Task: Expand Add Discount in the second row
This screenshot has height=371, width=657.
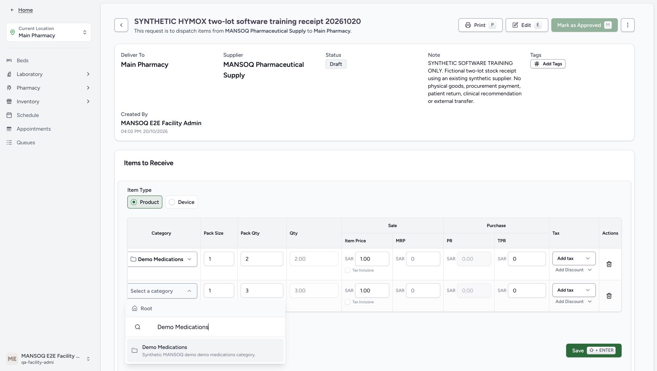Action: click(x=574, y=302)
